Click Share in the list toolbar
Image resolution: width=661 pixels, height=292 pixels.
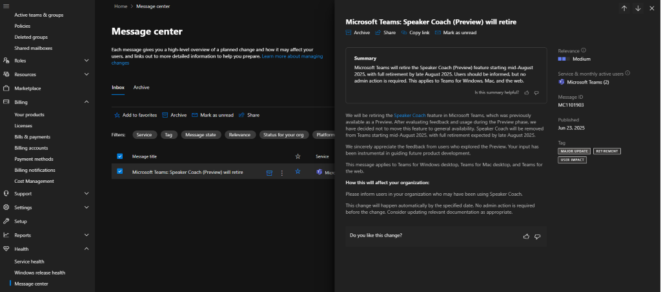click(x=249, y=115)
